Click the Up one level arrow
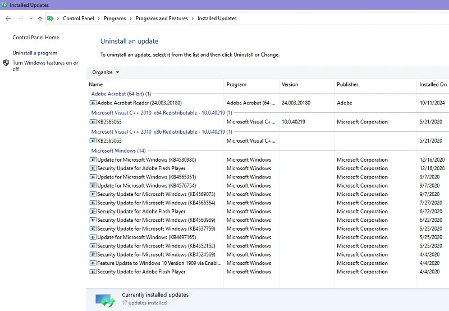Screen dimensions: 449x311 [x=40, y=19]
